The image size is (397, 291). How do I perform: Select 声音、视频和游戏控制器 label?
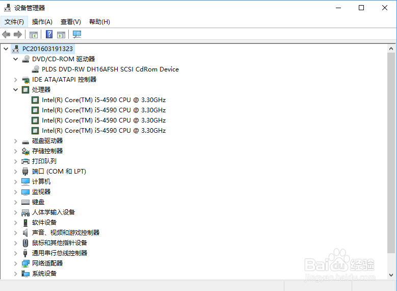click(66, 233)
